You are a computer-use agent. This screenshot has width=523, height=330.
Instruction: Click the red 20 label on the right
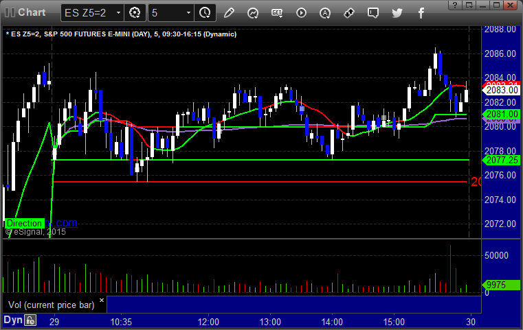click(476, 182)
